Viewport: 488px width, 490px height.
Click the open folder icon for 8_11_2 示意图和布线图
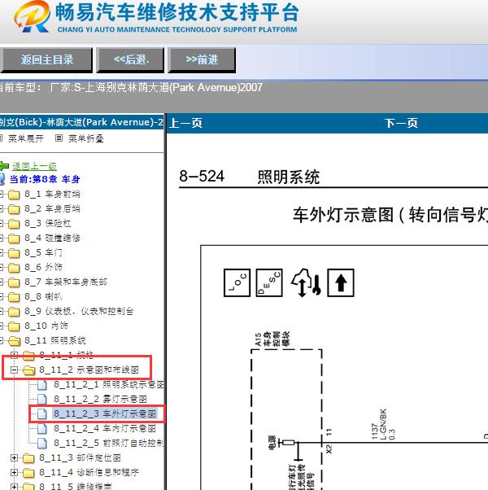coord(28,370)
